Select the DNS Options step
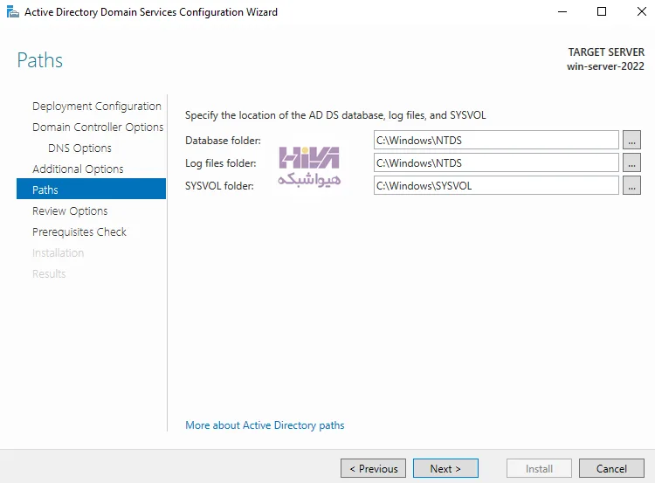 click(x=79, y=148)
